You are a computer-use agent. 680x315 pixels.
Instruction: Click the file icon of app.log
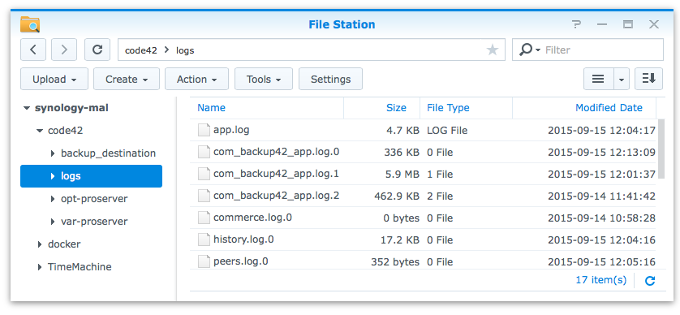[204, 130]
